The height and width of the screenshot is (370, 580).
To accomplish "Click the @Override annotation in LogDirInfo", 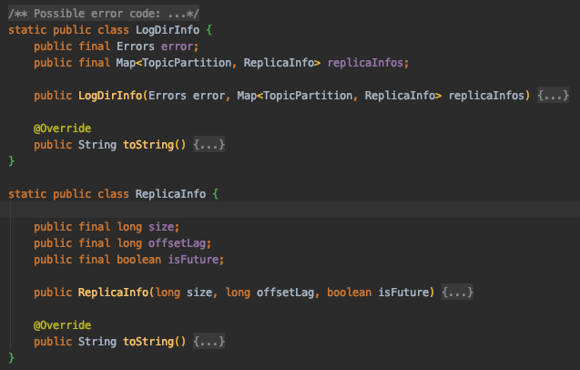I will [62, 128].
